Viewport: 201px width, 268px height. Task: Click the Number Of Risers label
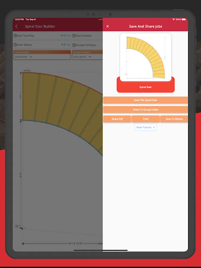[x=86, y=45]
